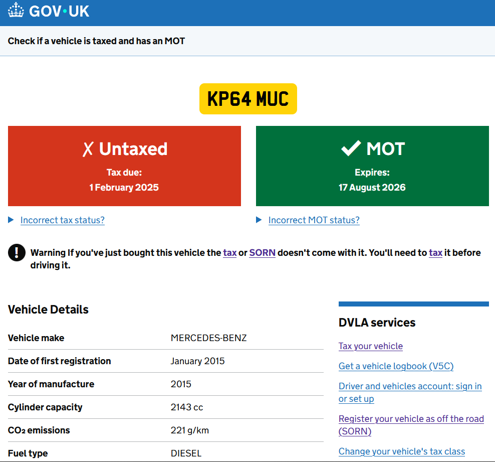
Task: Click the green MOT expiry status panel
Action: [372, 193]
